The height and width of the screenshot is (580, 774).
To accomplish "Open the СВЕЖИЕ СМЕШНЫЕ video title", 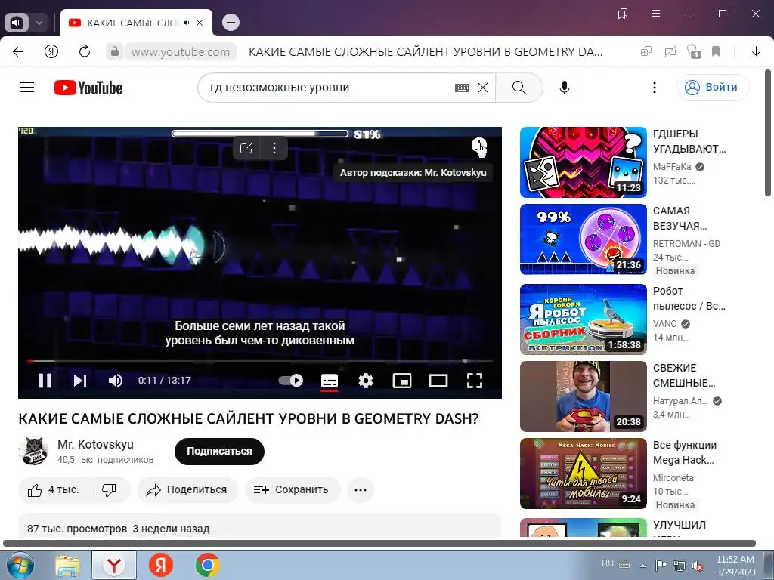I will click(683, 375).
